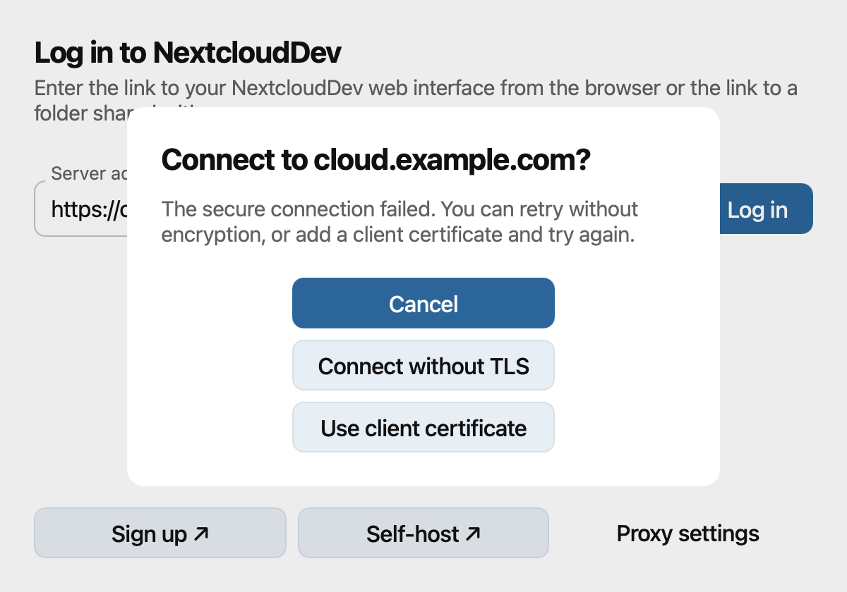
Task: Cancel the connection dialog
Action: 423,303
